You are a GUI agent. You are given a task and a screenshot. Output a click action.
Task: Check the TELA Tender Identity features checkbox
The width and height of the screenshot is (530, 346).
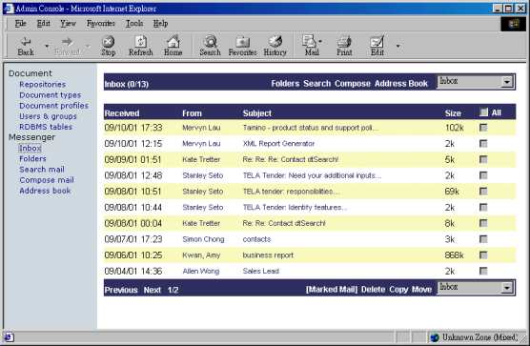[483, 207]
